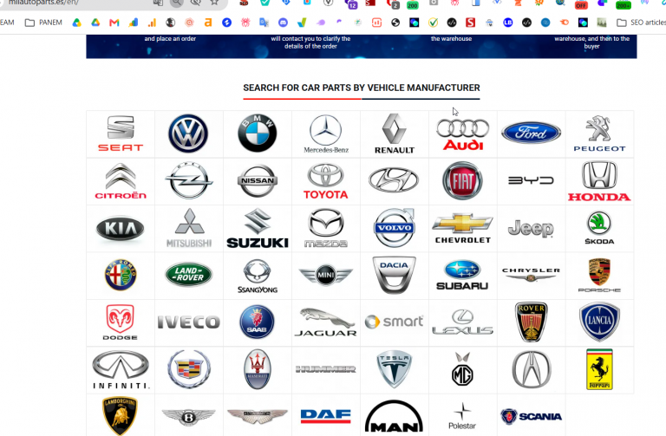The height and width of the screenshot is (436, 666).
Task: Open DAF truck parts
Action: coord(326,416)
